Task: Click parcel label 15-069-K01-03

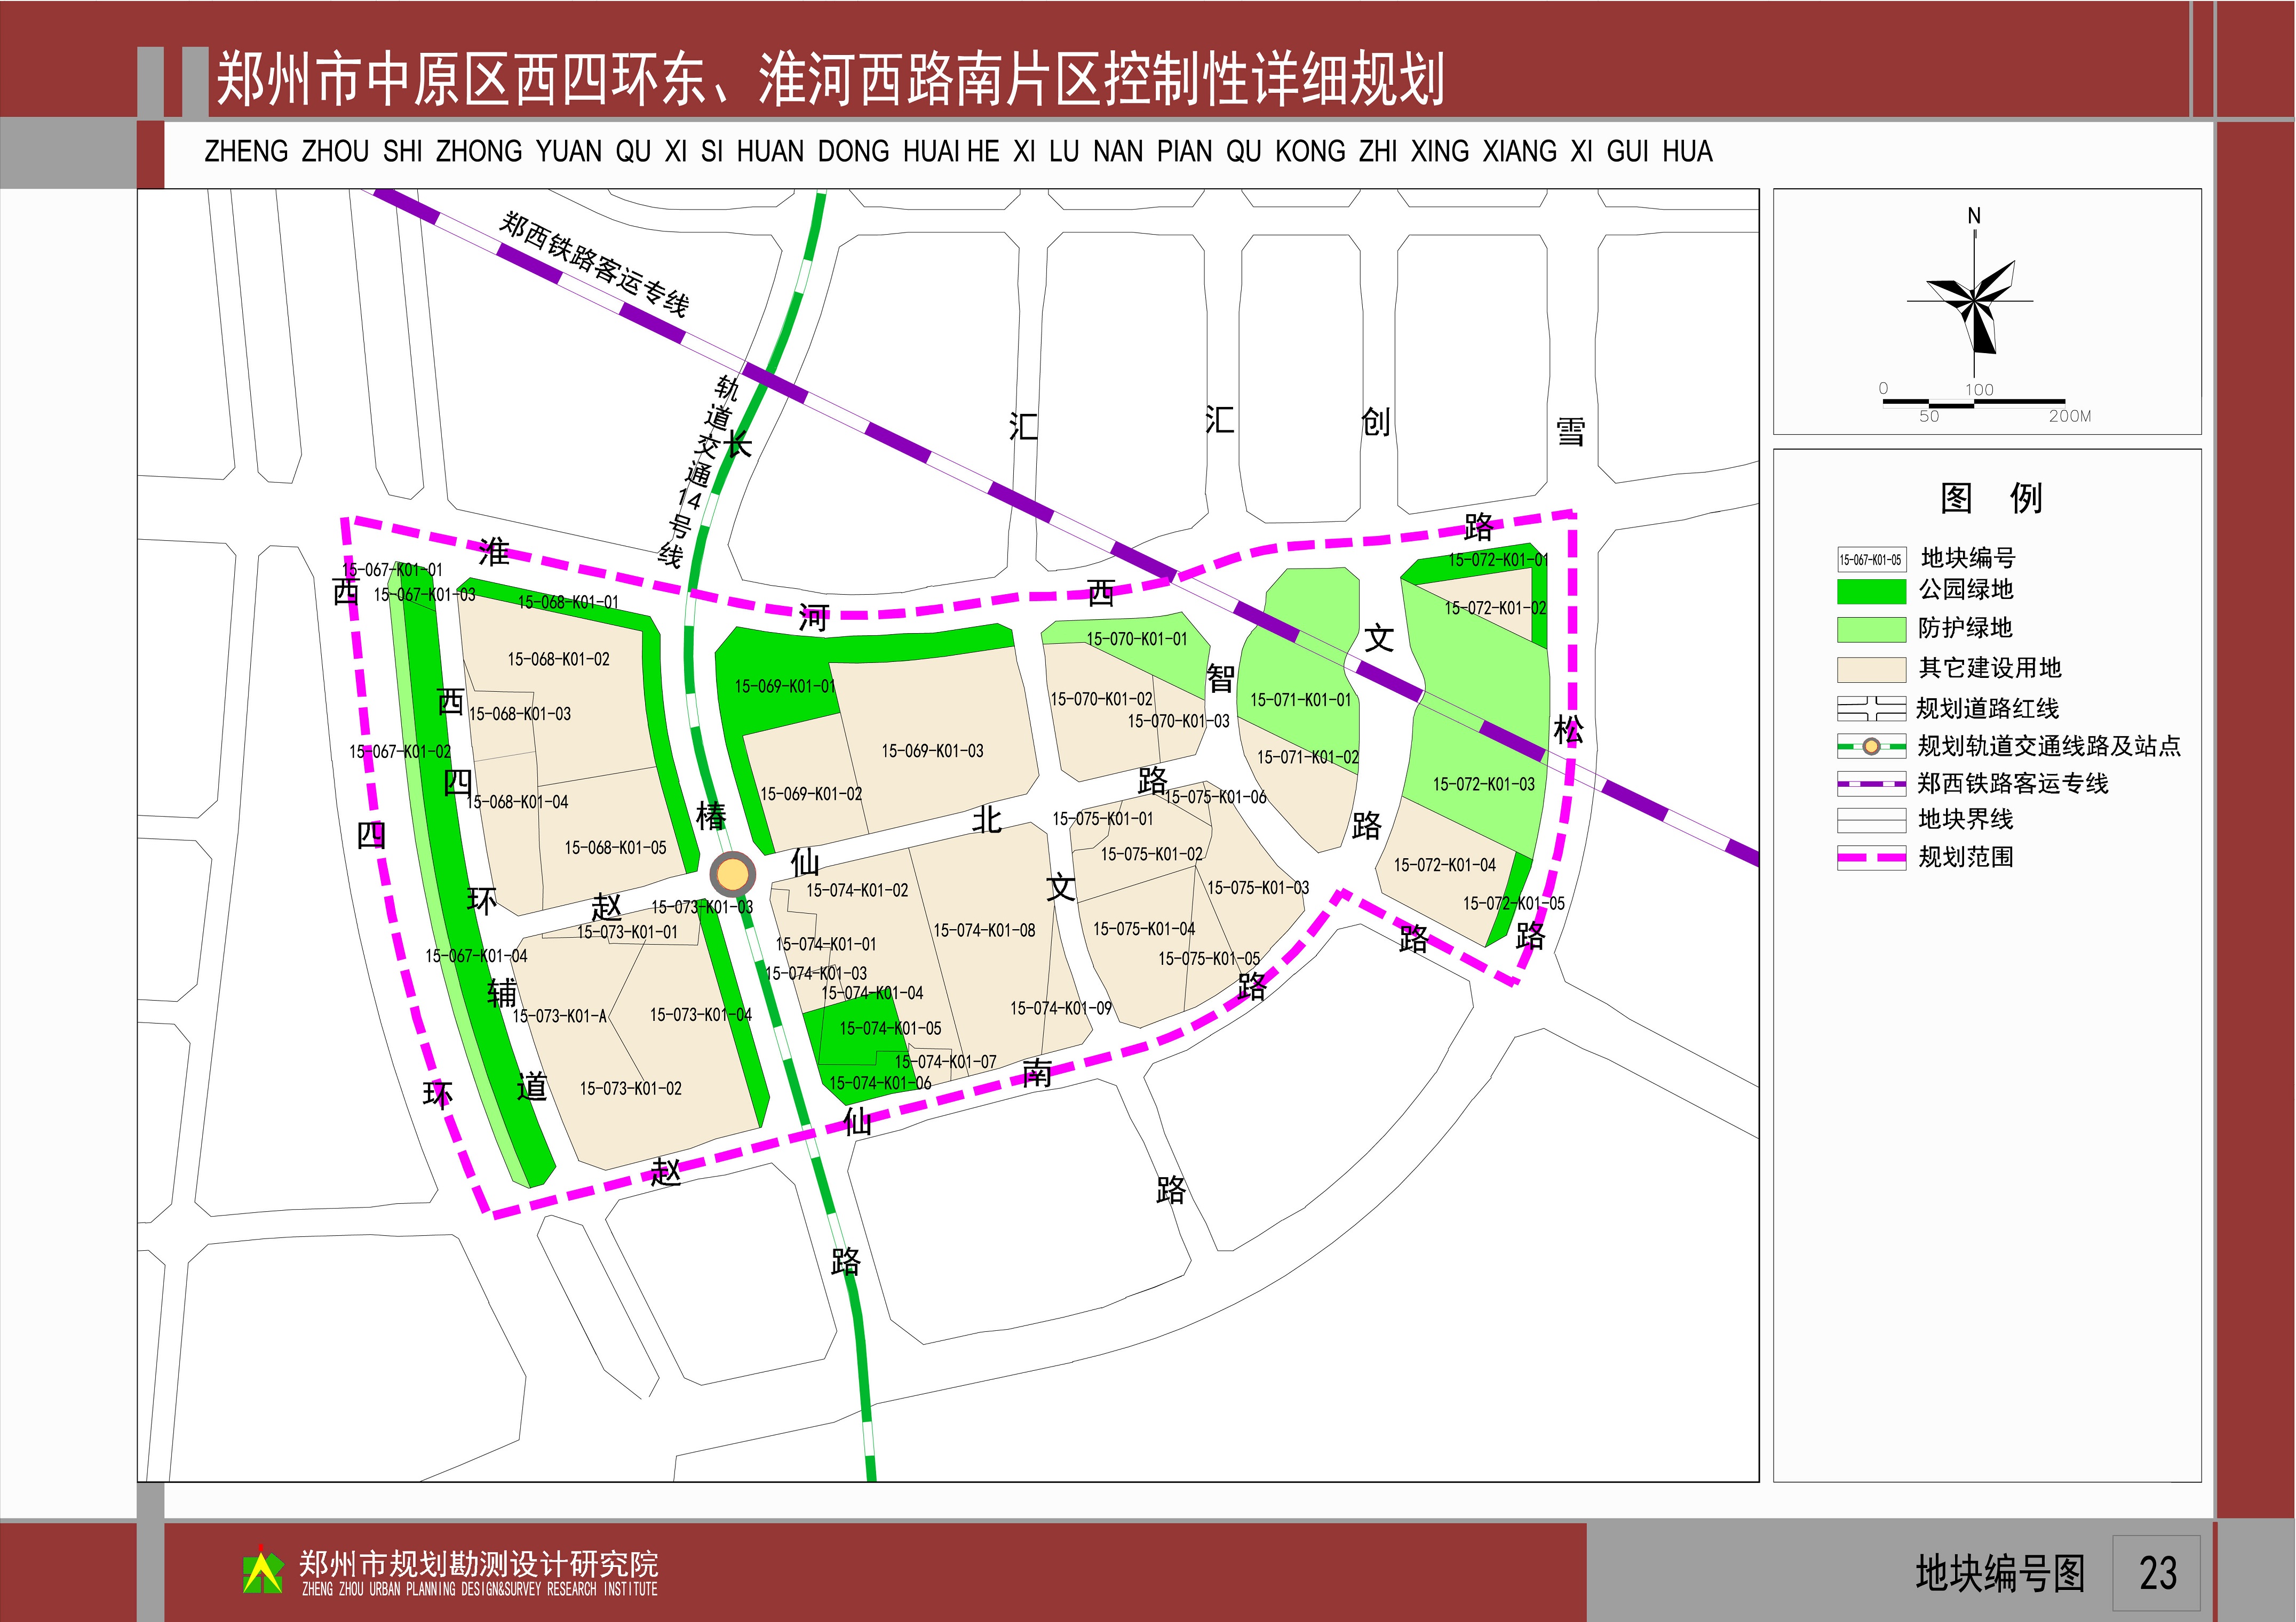Action: 932,752
